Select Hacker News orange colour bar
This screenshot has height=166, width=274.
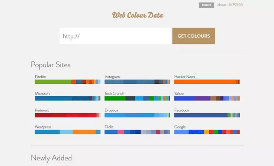pyautogui.click(x=207, y=82)
